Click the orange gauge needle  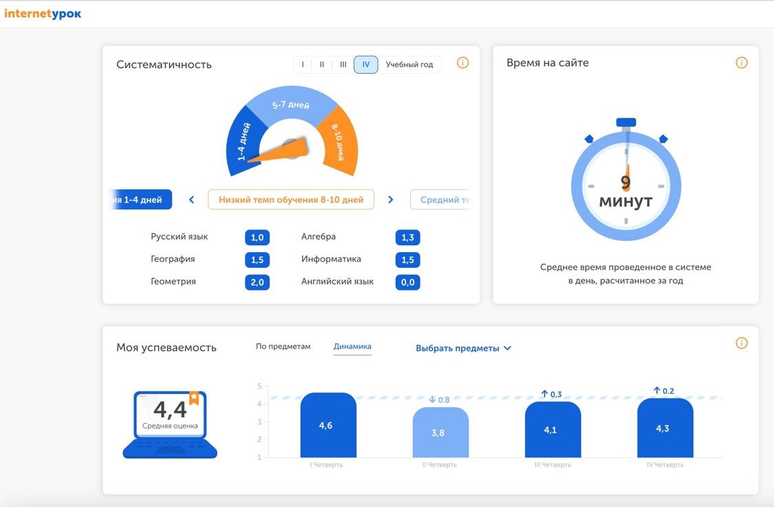click(x=278, y=150)
